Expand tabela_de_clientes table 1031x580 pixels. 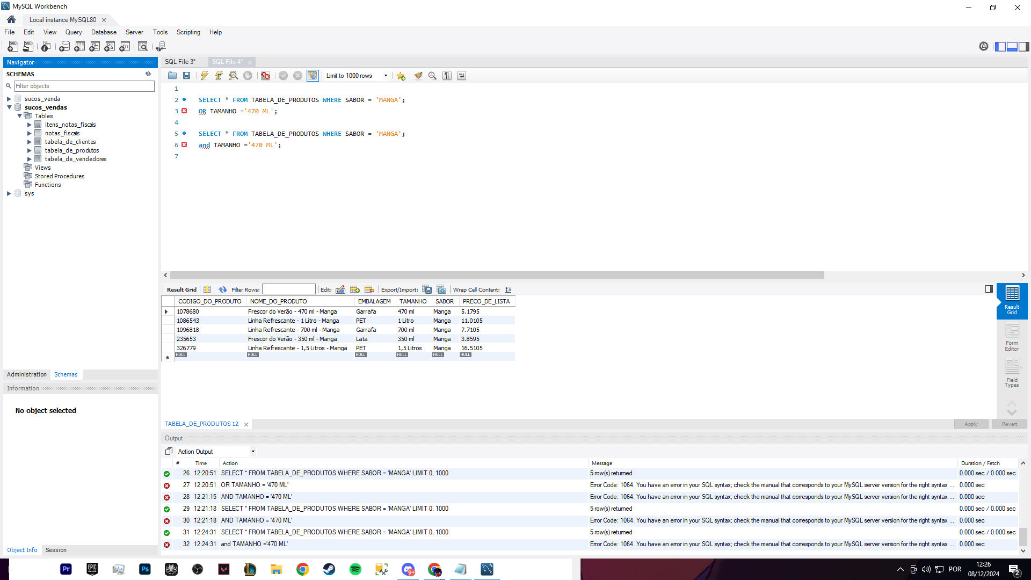click(30, 142)
